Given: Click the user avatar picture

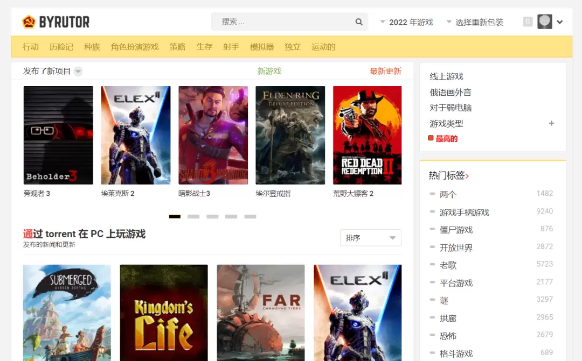Looking at the screenshot, I should click(544, 22).
